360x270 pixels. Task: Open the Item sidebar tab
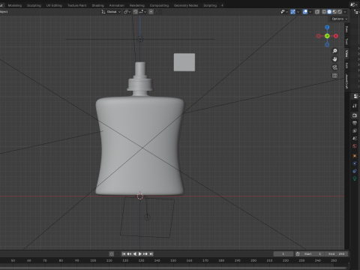coord(346,29)
